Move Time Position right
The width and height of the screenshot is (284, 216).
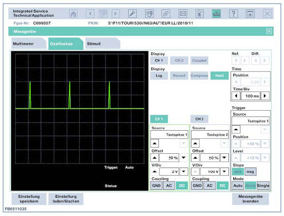click(x=265, y=82)
